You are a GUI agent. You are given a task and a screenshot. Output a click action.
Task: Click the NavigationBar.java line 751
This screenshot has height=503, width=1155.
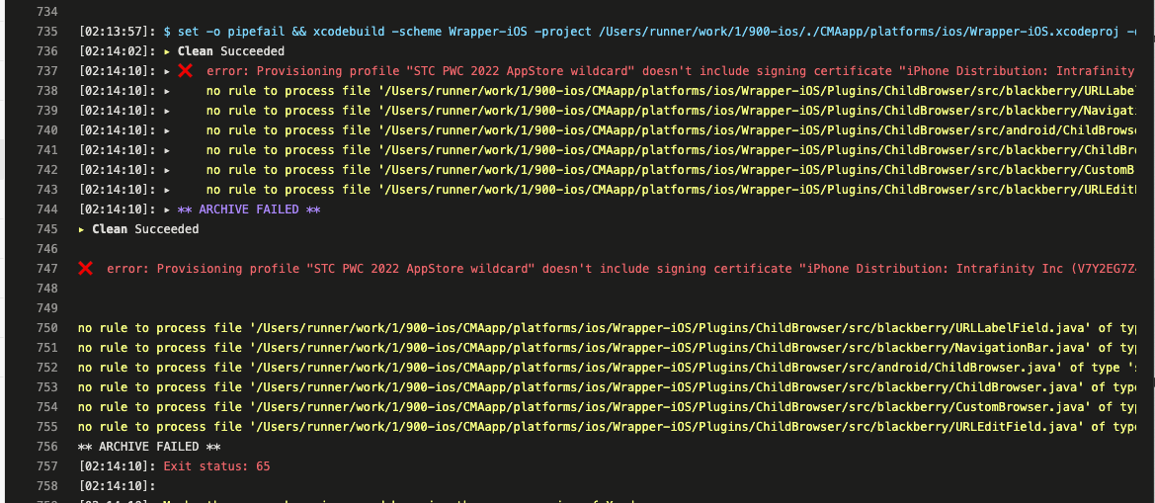tap(607, 348)
